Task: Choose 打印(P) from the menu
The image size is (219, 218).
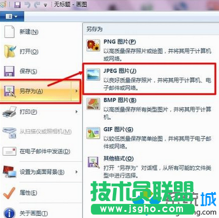Action: [x=28, y=112]
